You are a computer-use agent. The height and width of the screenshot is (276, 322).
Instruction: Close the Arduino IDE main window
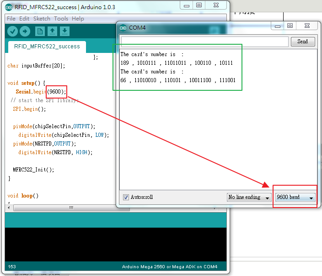(216, 5)
